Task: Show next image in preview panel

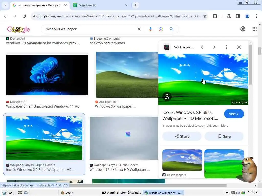Action: (x=214, y=47)
